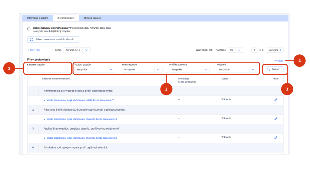The height and width of the screenshot is (174, 310).
Task: Click edit pencil for Advanced Solid Mechanics
Action: point(275,119)
